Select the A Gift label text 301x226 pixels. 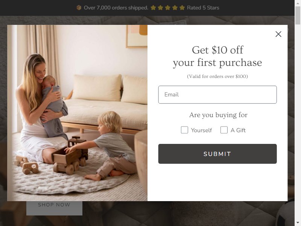[x=238, y=130]
